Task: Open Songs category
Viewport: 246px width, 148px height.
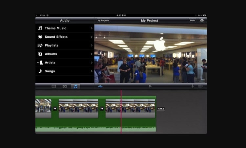Action: [65, 71]
